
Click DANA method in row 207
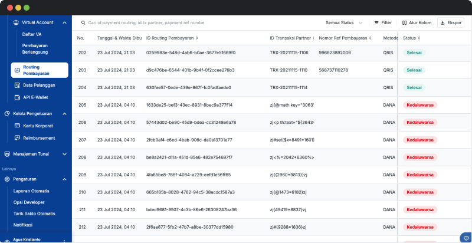coord(389,140)
